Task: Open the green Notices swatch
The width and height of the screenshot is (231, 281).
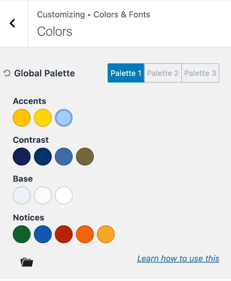Action: point(22,234)
